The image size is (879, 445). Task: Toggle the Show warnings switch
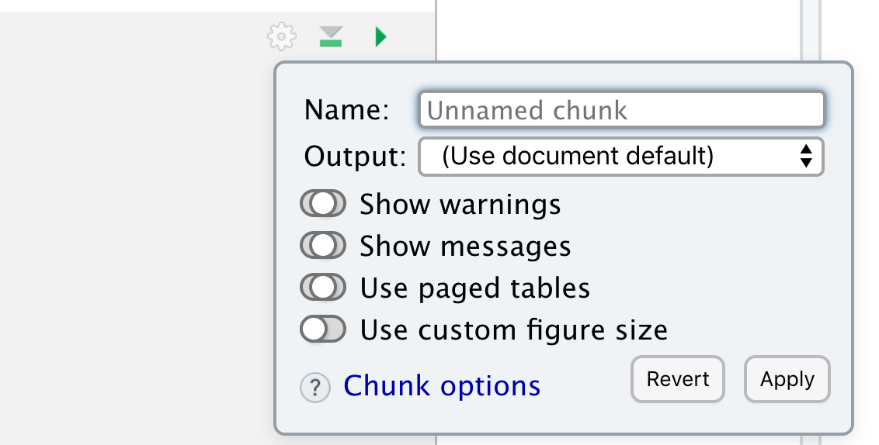click(323, 203)
